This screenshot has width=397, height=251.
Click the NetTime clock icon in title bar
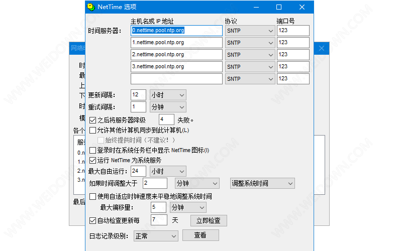point(91,7)
